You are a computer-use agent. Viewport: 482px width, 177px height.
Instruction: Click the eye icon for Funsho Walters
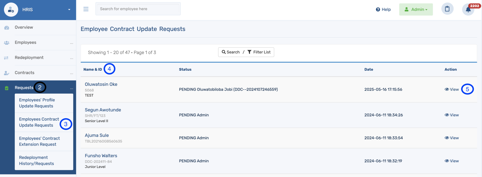[447, 161]
